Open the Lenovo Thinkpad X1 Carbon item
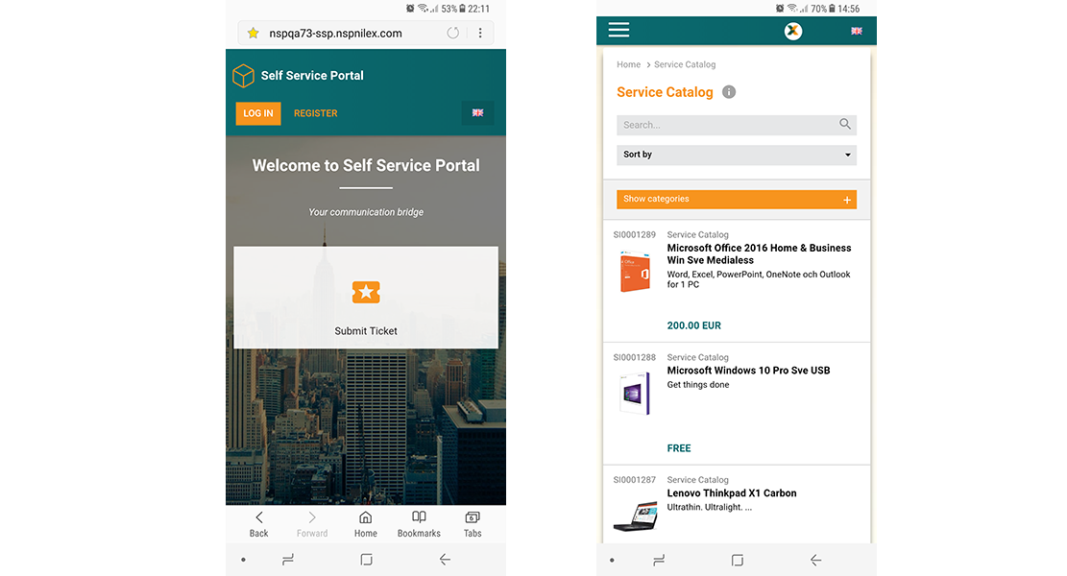The image size is (1067, 576). click(x=732, y=493)
